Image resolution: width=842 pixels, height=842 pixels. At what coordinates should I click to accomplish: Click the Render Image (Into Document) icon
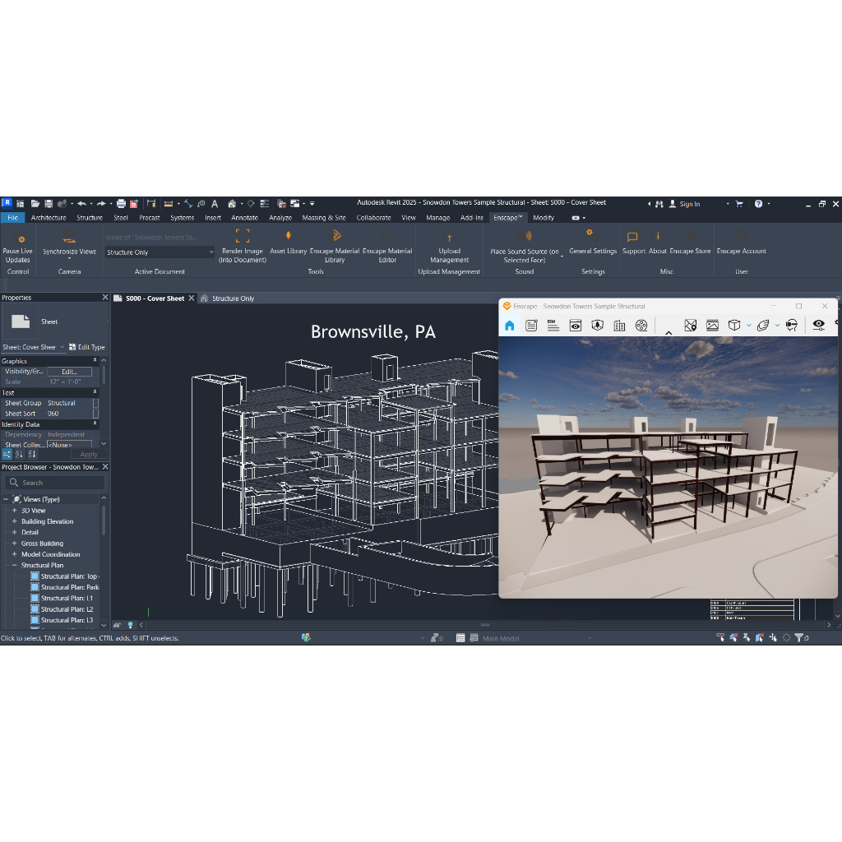pyautogui.click(x=243, y=236)
